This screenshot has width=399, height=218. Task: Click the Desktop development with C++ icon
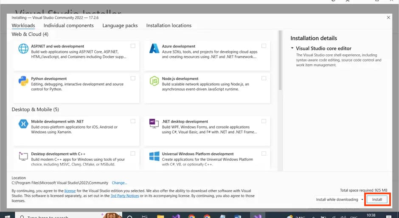click(23, 157)
